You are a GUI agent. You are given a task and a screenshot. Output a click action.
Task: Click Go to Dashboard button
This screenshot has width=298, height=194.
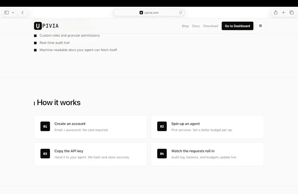[237, 26]
